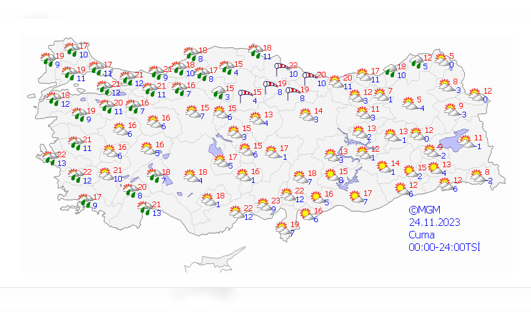Click the rain icon beside 18 / 11
This screenshot has height=312, width=531.
click(256, 51)
